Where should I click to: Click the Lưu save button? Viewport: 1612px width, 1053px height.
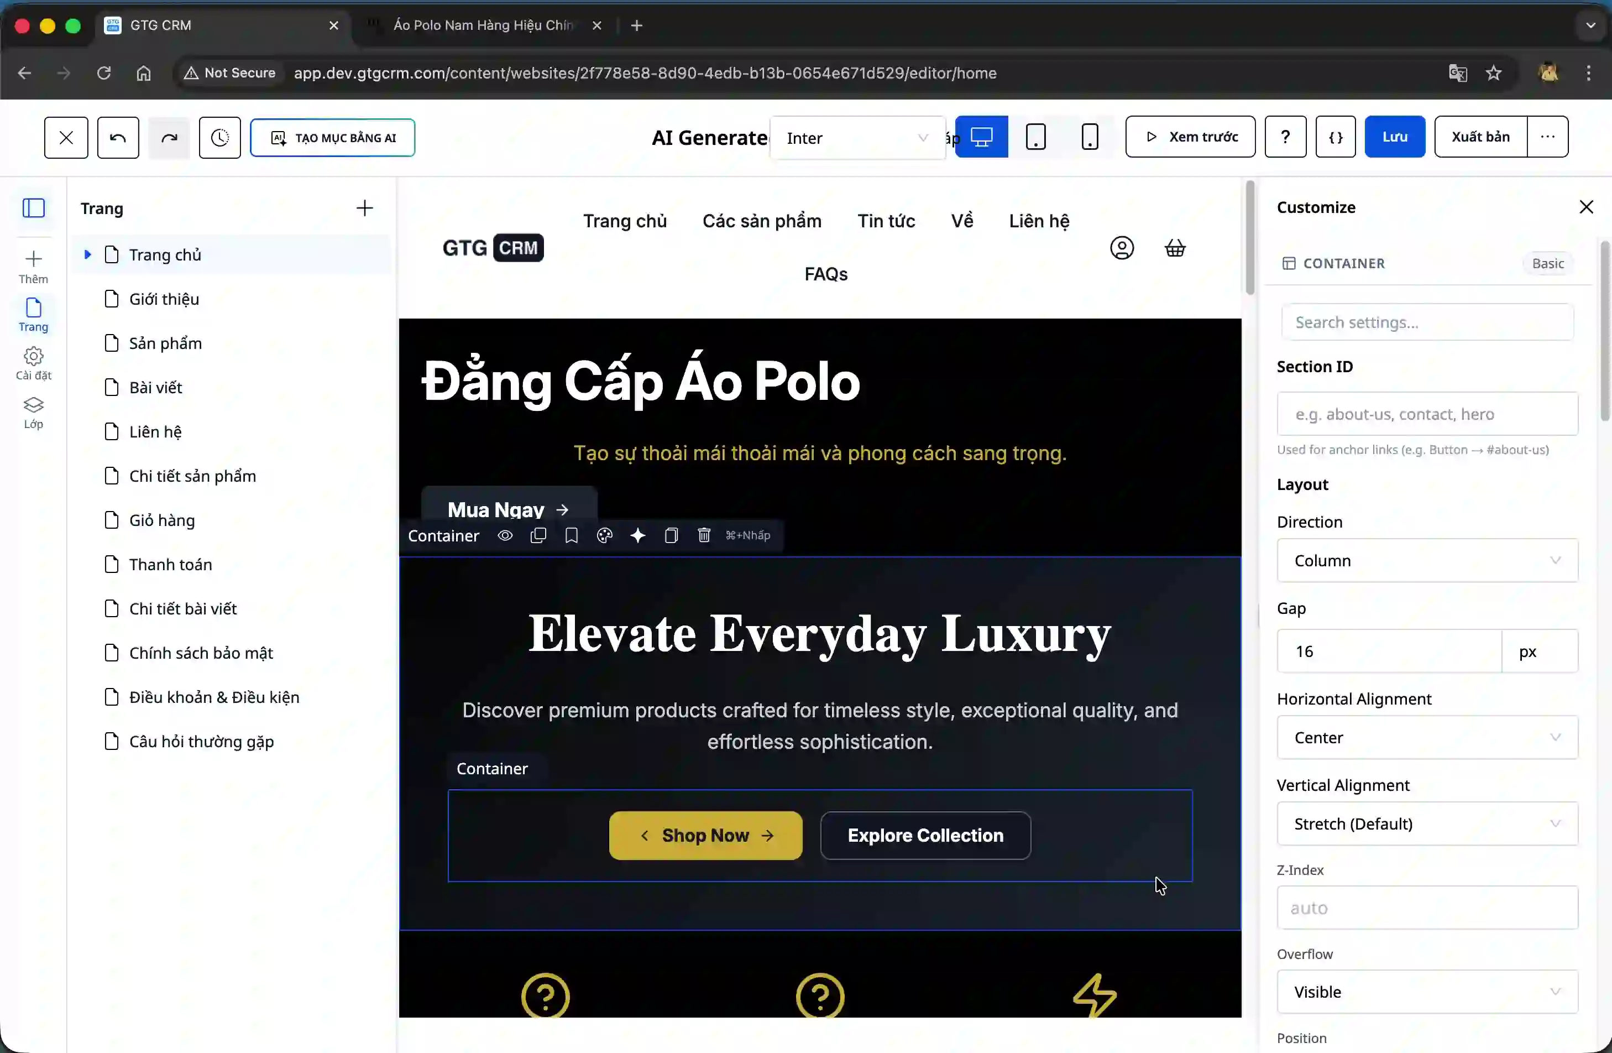tap(1394, 137)
